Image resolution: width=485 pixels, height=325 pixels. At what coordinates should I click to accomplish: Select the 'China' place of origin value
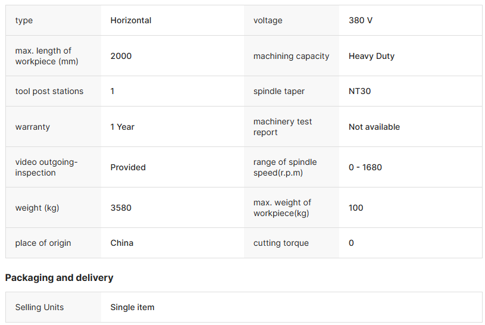click(x=122, y=243)
